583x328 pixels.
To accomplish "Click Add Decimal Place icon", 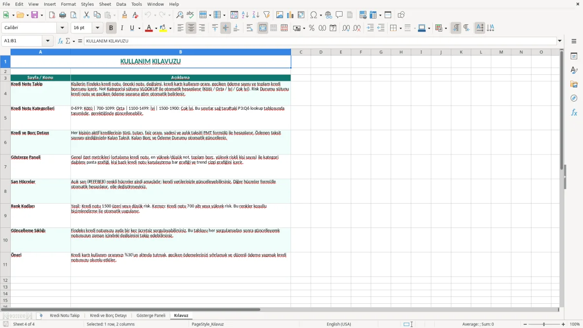I will (346, 28).
